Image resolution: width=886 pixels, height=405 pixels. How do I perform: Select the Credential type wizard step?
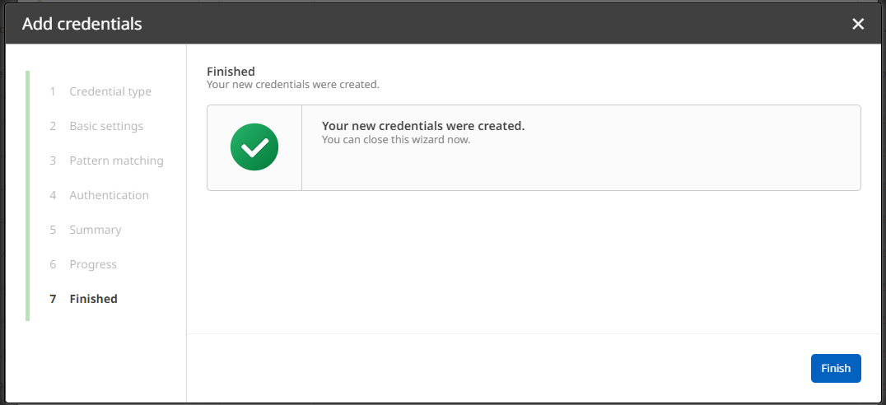pyautogui.click(x=110, y=91)
